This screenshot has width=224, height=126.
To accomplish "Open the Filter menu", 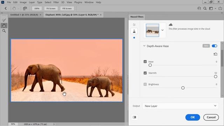I will coord(56,2).
